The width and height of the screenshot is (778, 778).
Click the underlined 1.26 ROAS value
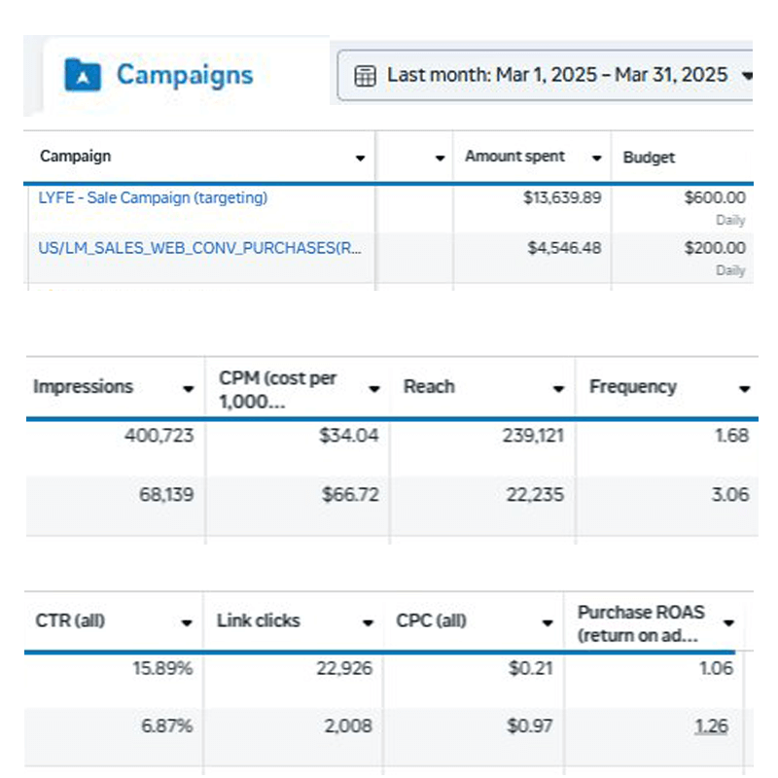click(712, 725)
